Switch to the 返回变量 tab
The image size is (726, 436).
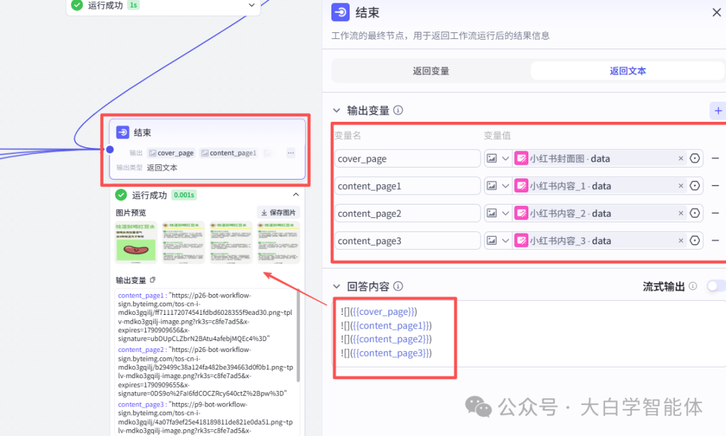pyautogui.click(x=431, y=71)
